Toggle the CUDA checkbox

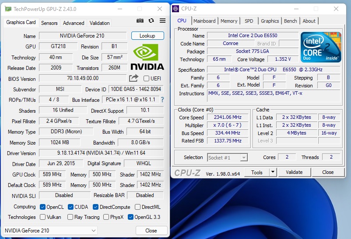tap(70, 207)
